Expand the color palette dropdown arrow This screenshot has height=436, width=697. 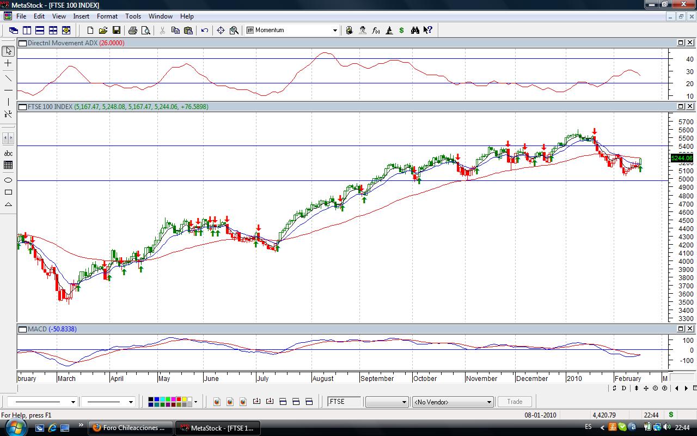195,402
